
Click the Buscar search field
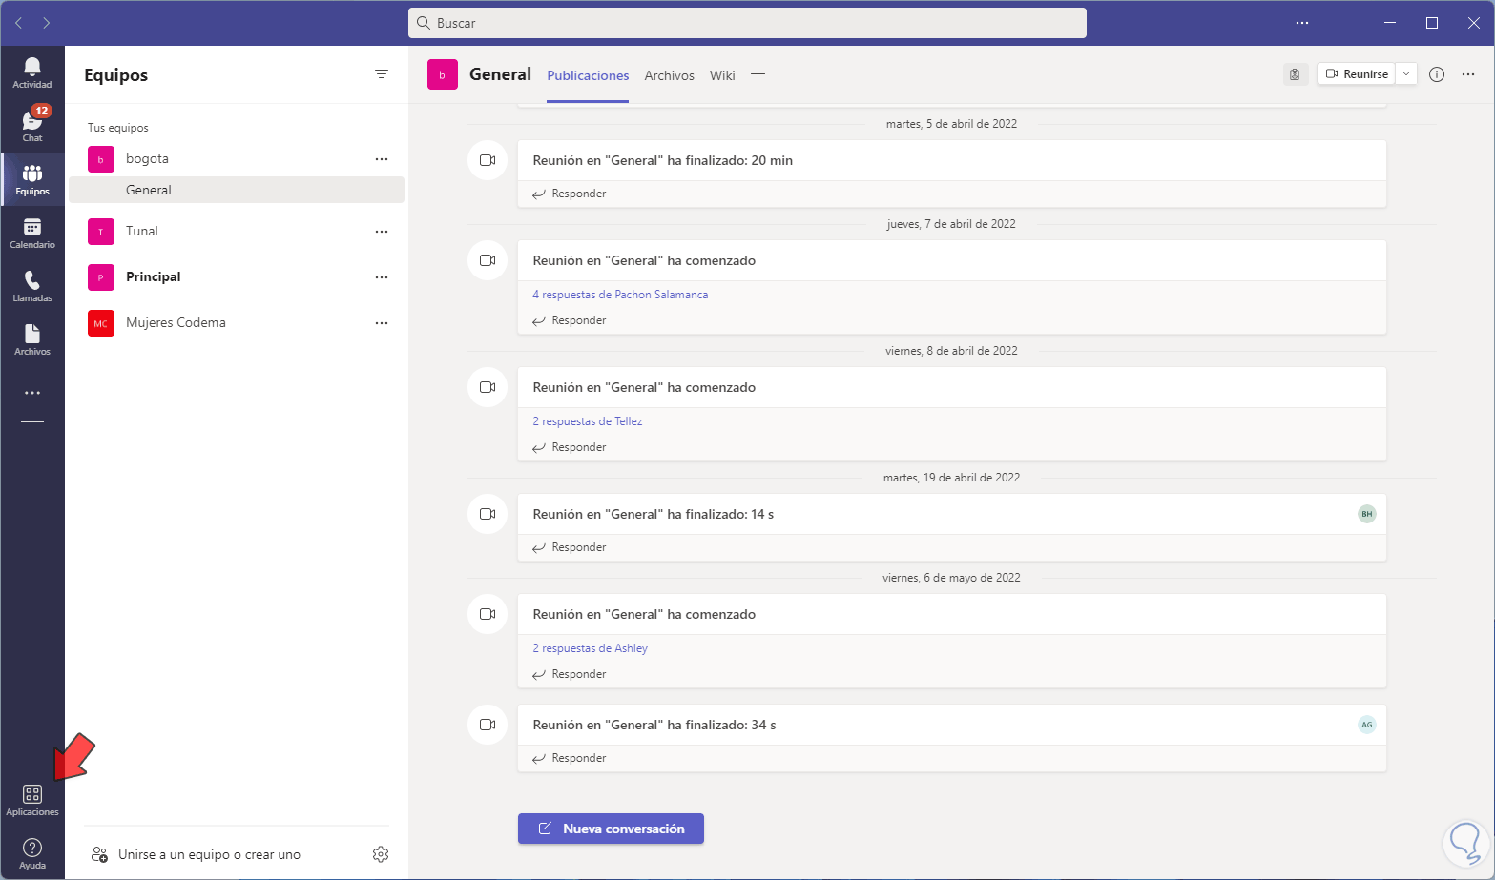coord(747,23)
